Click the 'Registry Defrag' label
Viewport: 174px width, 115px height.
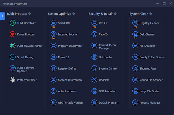pos(67,69)
